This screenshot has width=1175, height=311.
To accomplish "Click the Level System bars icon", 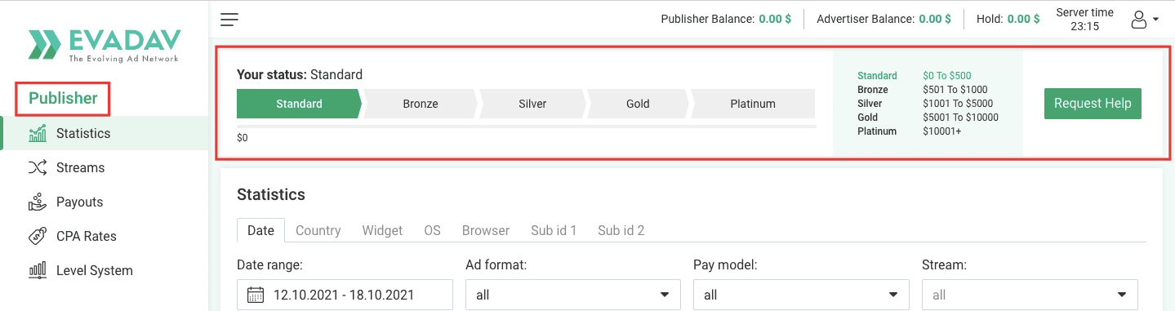I will click(38, 270).
